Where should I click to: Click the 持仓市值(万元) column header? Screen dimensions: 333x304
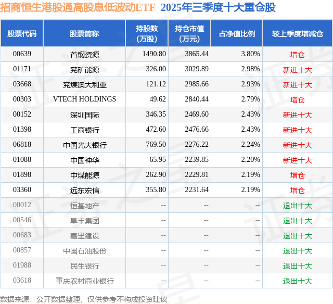189,33
